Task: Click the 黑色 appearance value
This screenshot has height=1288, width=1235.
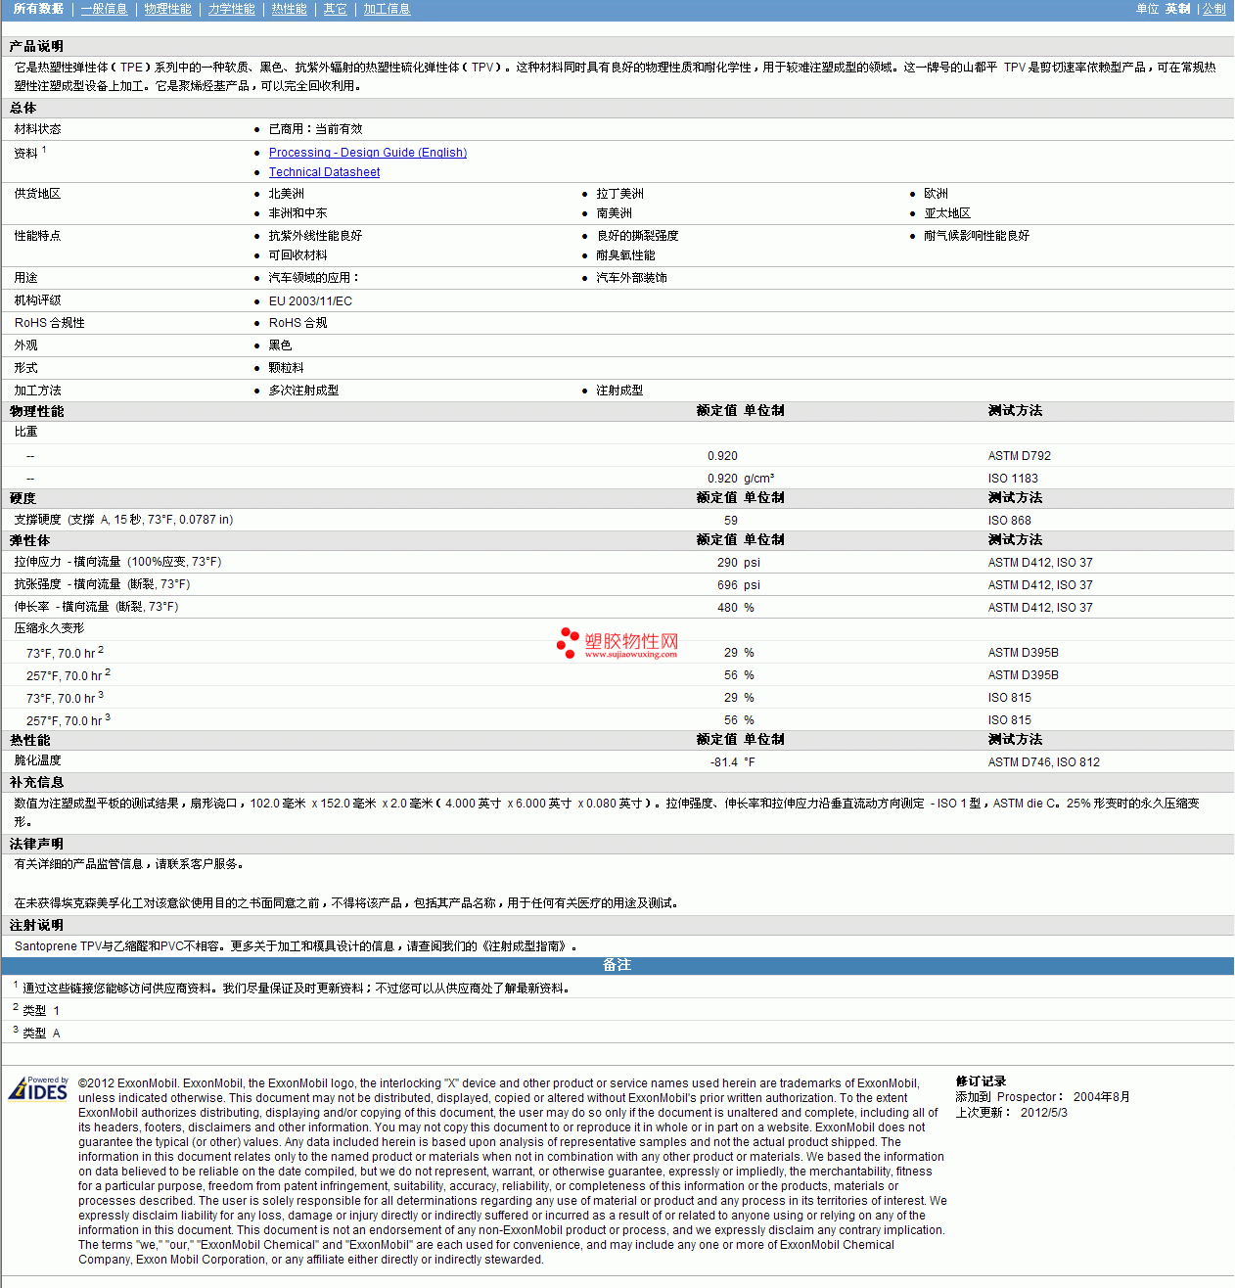Action: (280, 345)
